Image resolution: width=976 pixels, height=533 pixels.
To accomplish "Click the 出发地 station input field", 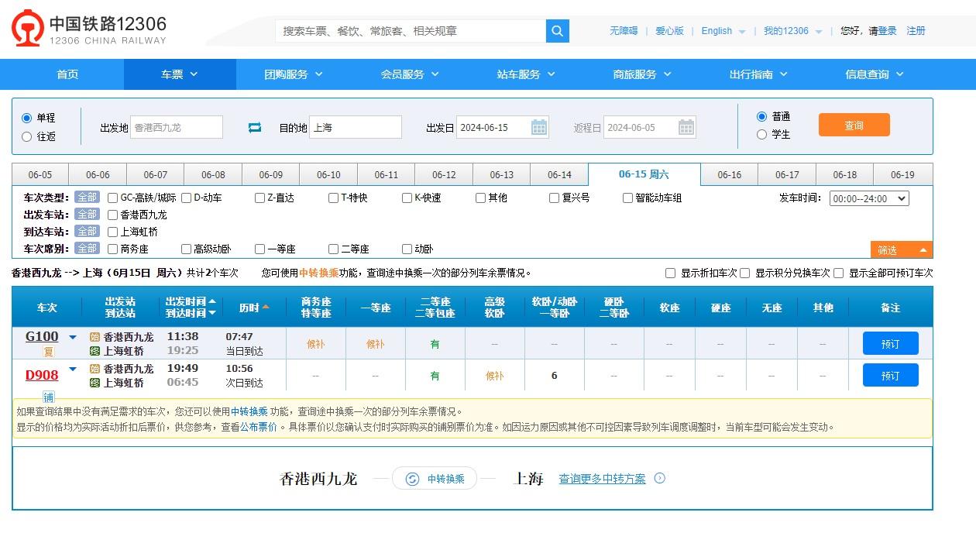I will pyautogui.click(x=177, y=126).
